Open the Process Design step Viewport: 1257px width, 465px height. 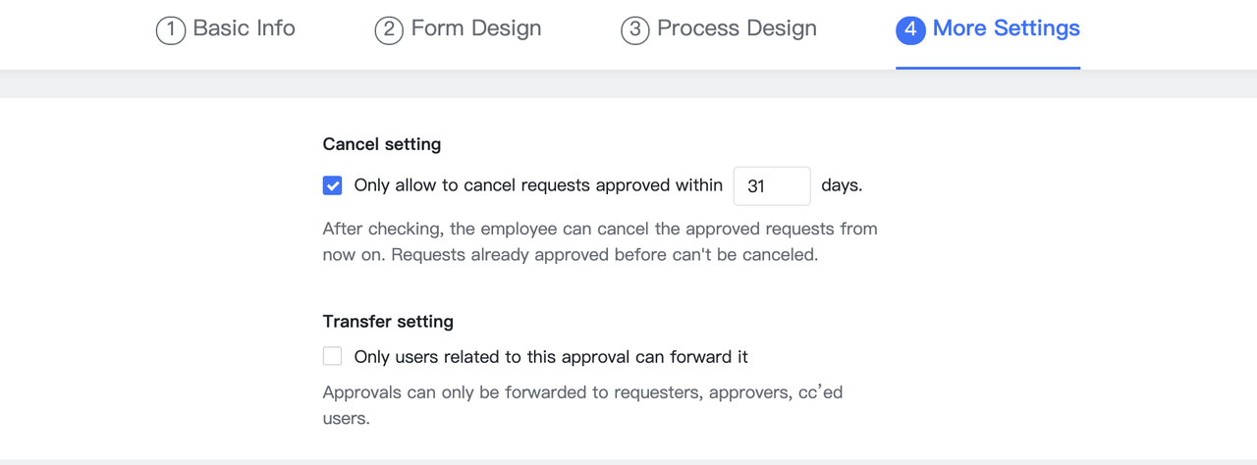[x=737, y=28]
